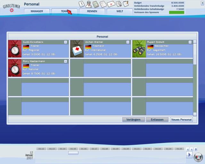Click the scrollbar down arrow in staff list
This screenshot has width=205, height=164.
coord(195,114)
